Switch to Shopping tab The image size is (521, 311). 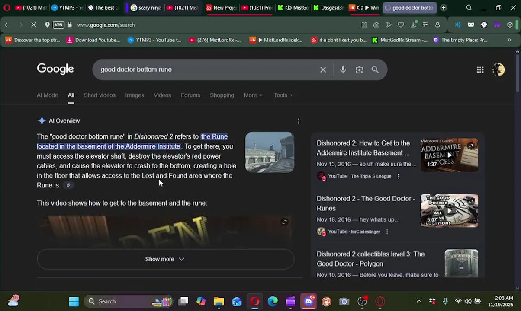pos(222,95)
